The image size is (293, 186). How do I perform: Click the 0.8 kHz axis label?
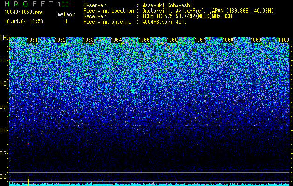(4, 130)
